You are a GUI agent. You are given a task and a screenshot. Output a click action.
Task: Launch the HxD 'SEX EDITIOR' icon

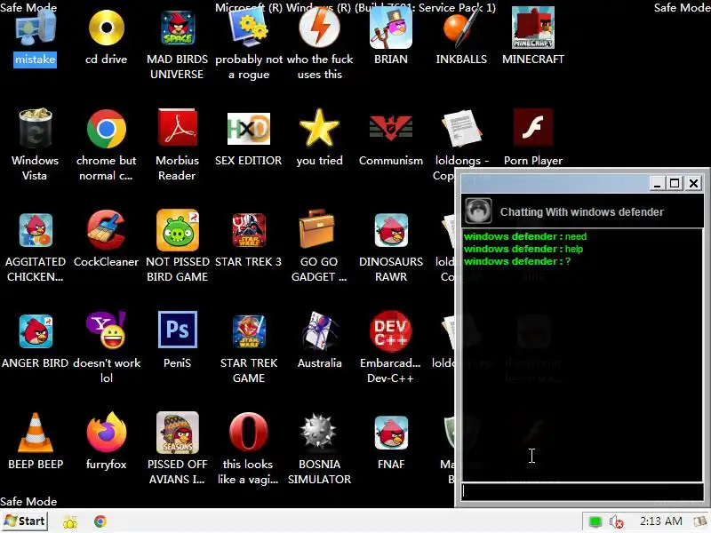(x=249, y=129)
